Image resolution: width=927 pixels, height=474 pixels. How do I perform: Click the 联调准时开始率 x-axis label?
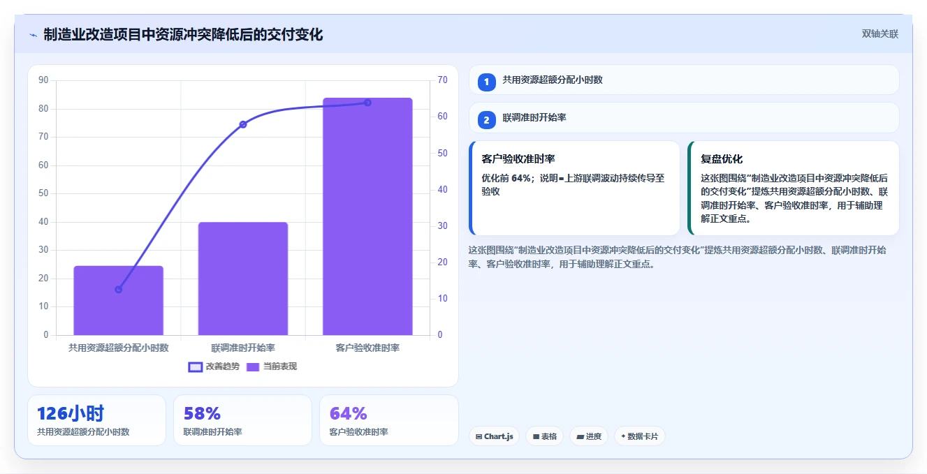243,347
